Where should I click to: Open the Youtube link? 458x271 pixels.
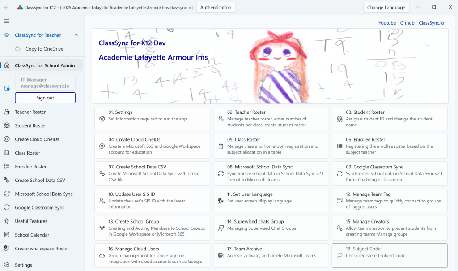[x=387, y=23]
